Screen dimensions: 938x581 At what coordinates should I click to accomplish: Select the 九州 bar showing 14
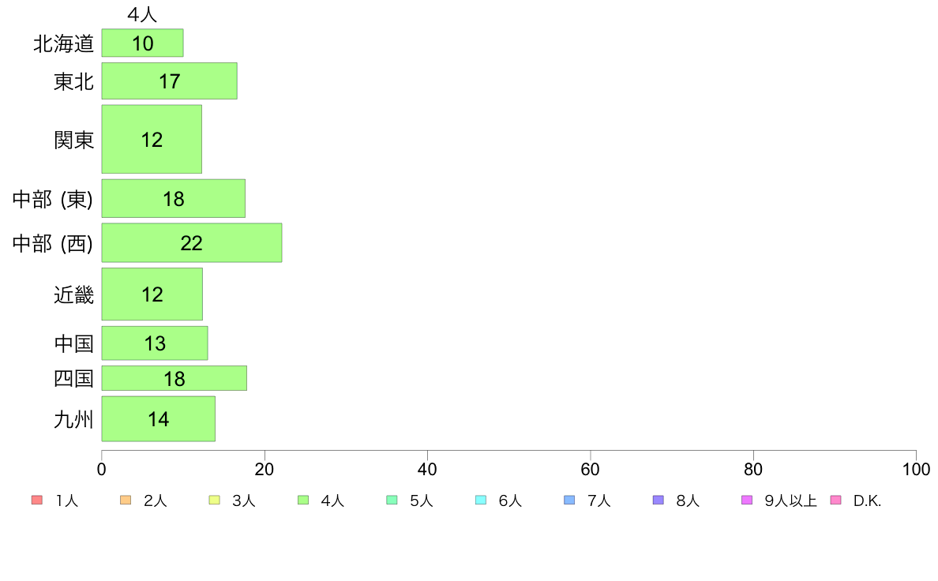[159, 419]
